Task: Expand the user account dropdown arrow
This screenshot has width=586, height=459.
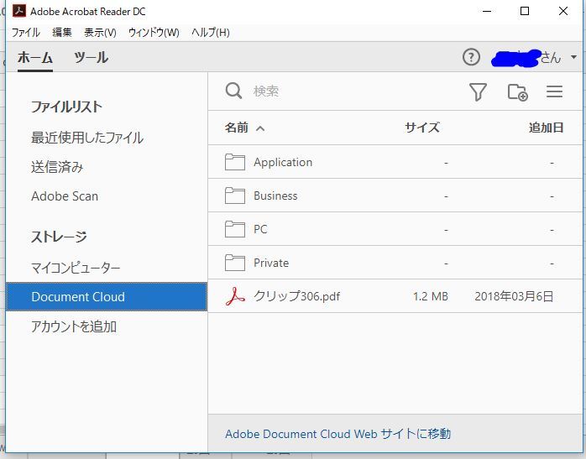Action: 573,58
